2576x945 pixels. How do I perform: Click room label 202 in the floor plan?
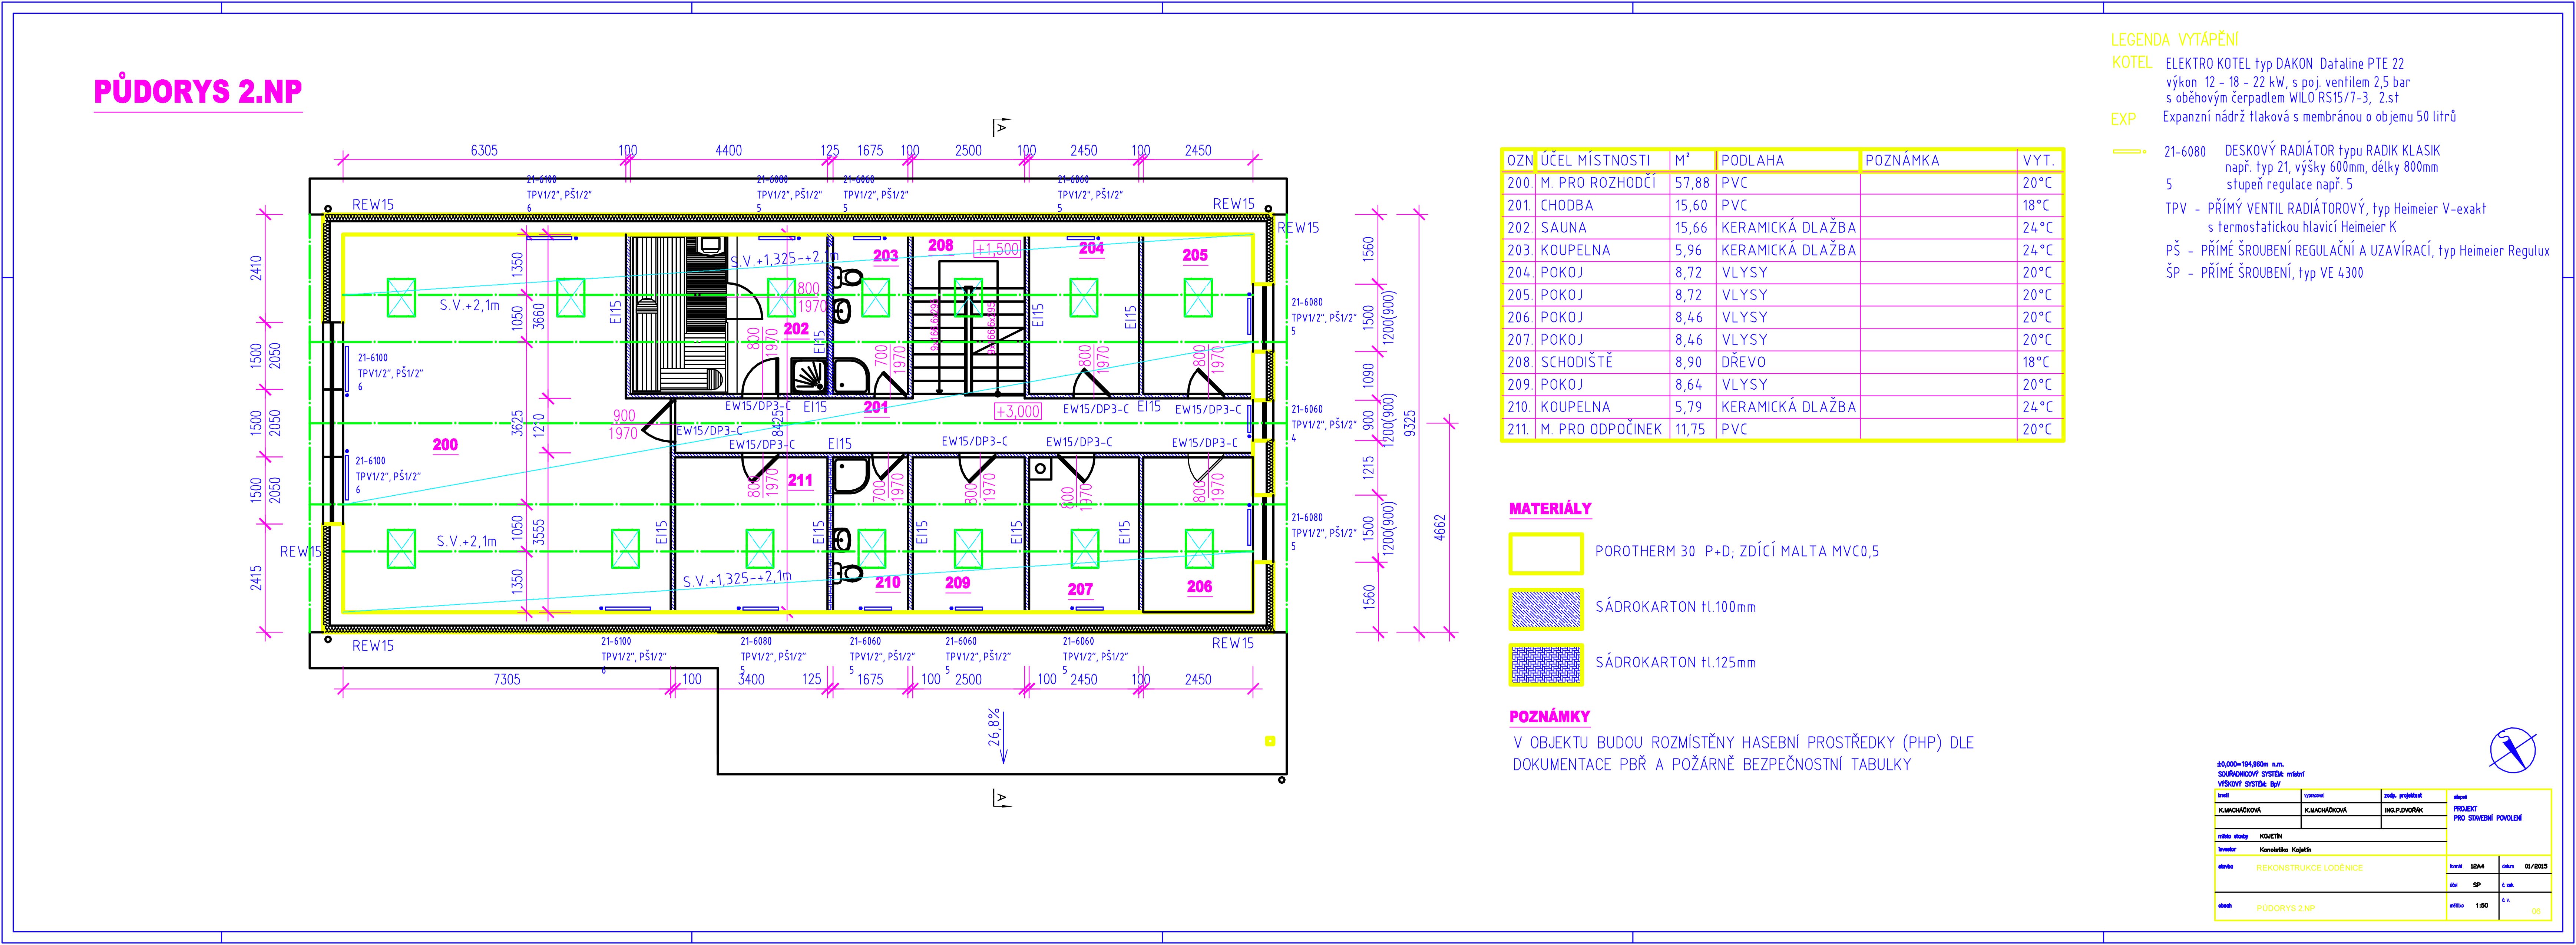click(796, 328)
